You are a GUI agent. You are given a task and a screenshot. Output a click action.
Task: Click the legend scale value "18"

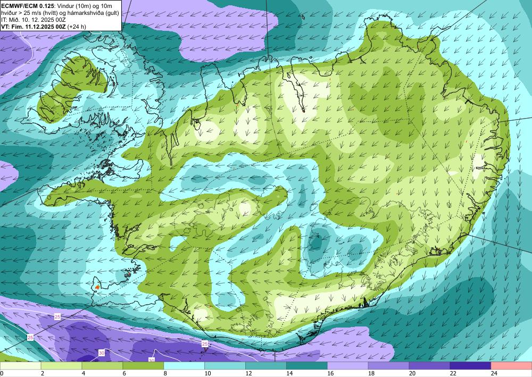click(x=371, y=373)
